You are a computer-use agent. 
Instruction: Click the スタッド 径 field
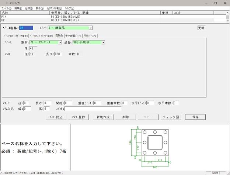[x=26, y=103]
